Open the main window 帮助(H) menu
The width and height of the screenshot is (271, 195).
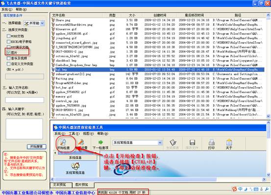click(x=21, y=9)
